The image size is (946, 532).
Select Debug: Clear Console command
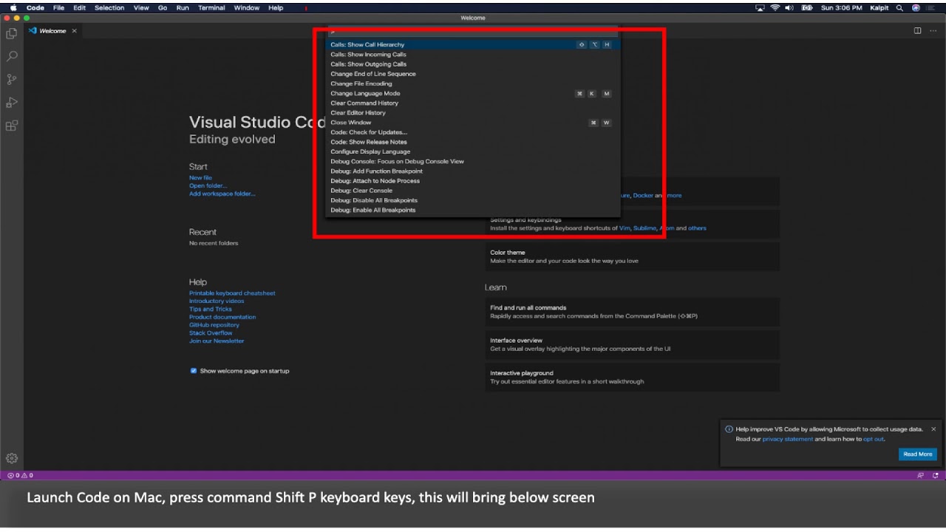[x=472, y=191]
